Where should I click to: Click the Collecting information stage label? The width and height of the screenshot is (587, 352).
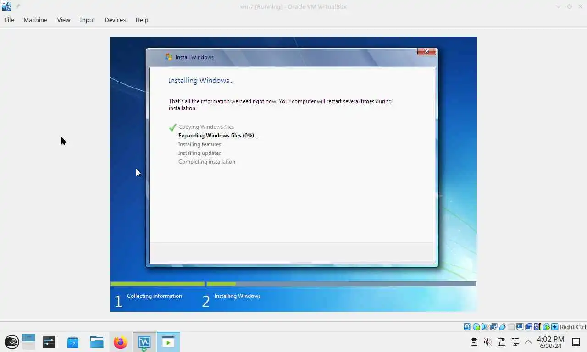click(155, 296)
